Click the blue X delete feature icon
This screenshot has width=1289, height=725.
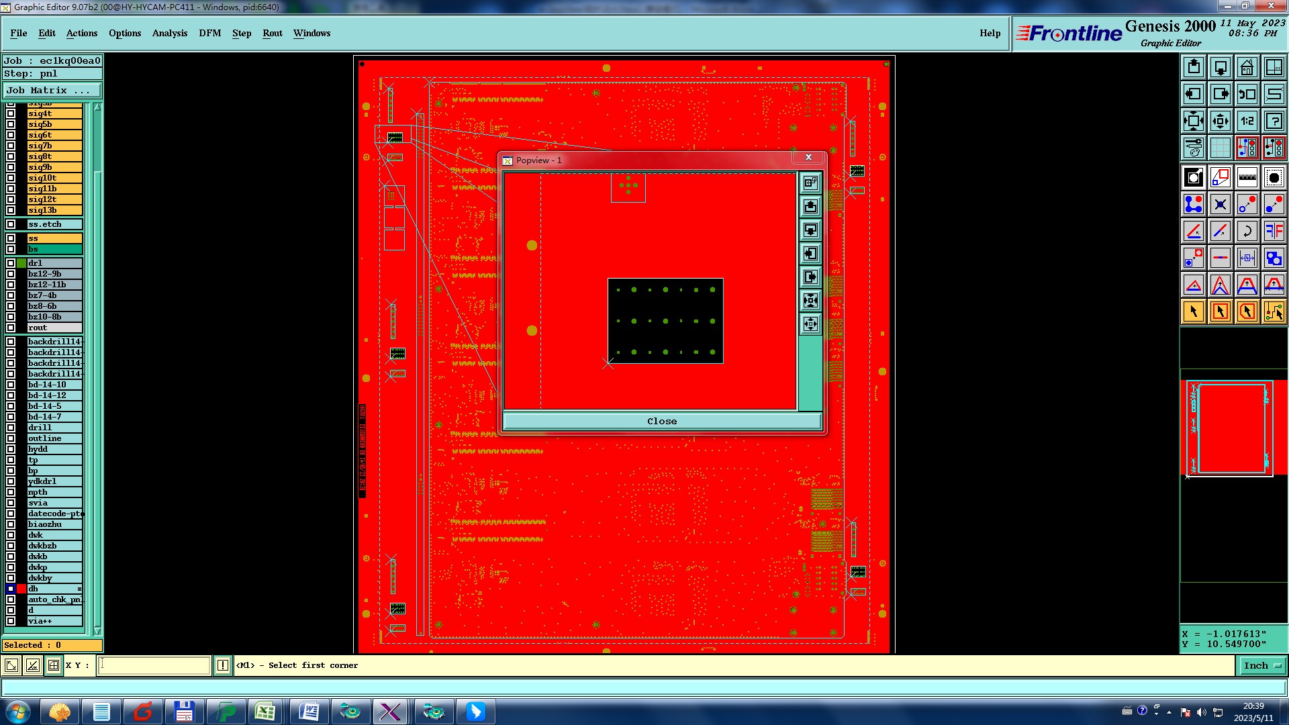tap(1221, 204)
